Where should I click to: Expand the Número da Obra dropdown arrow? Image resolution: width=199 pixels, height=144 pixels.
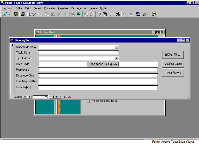[116, 47]
